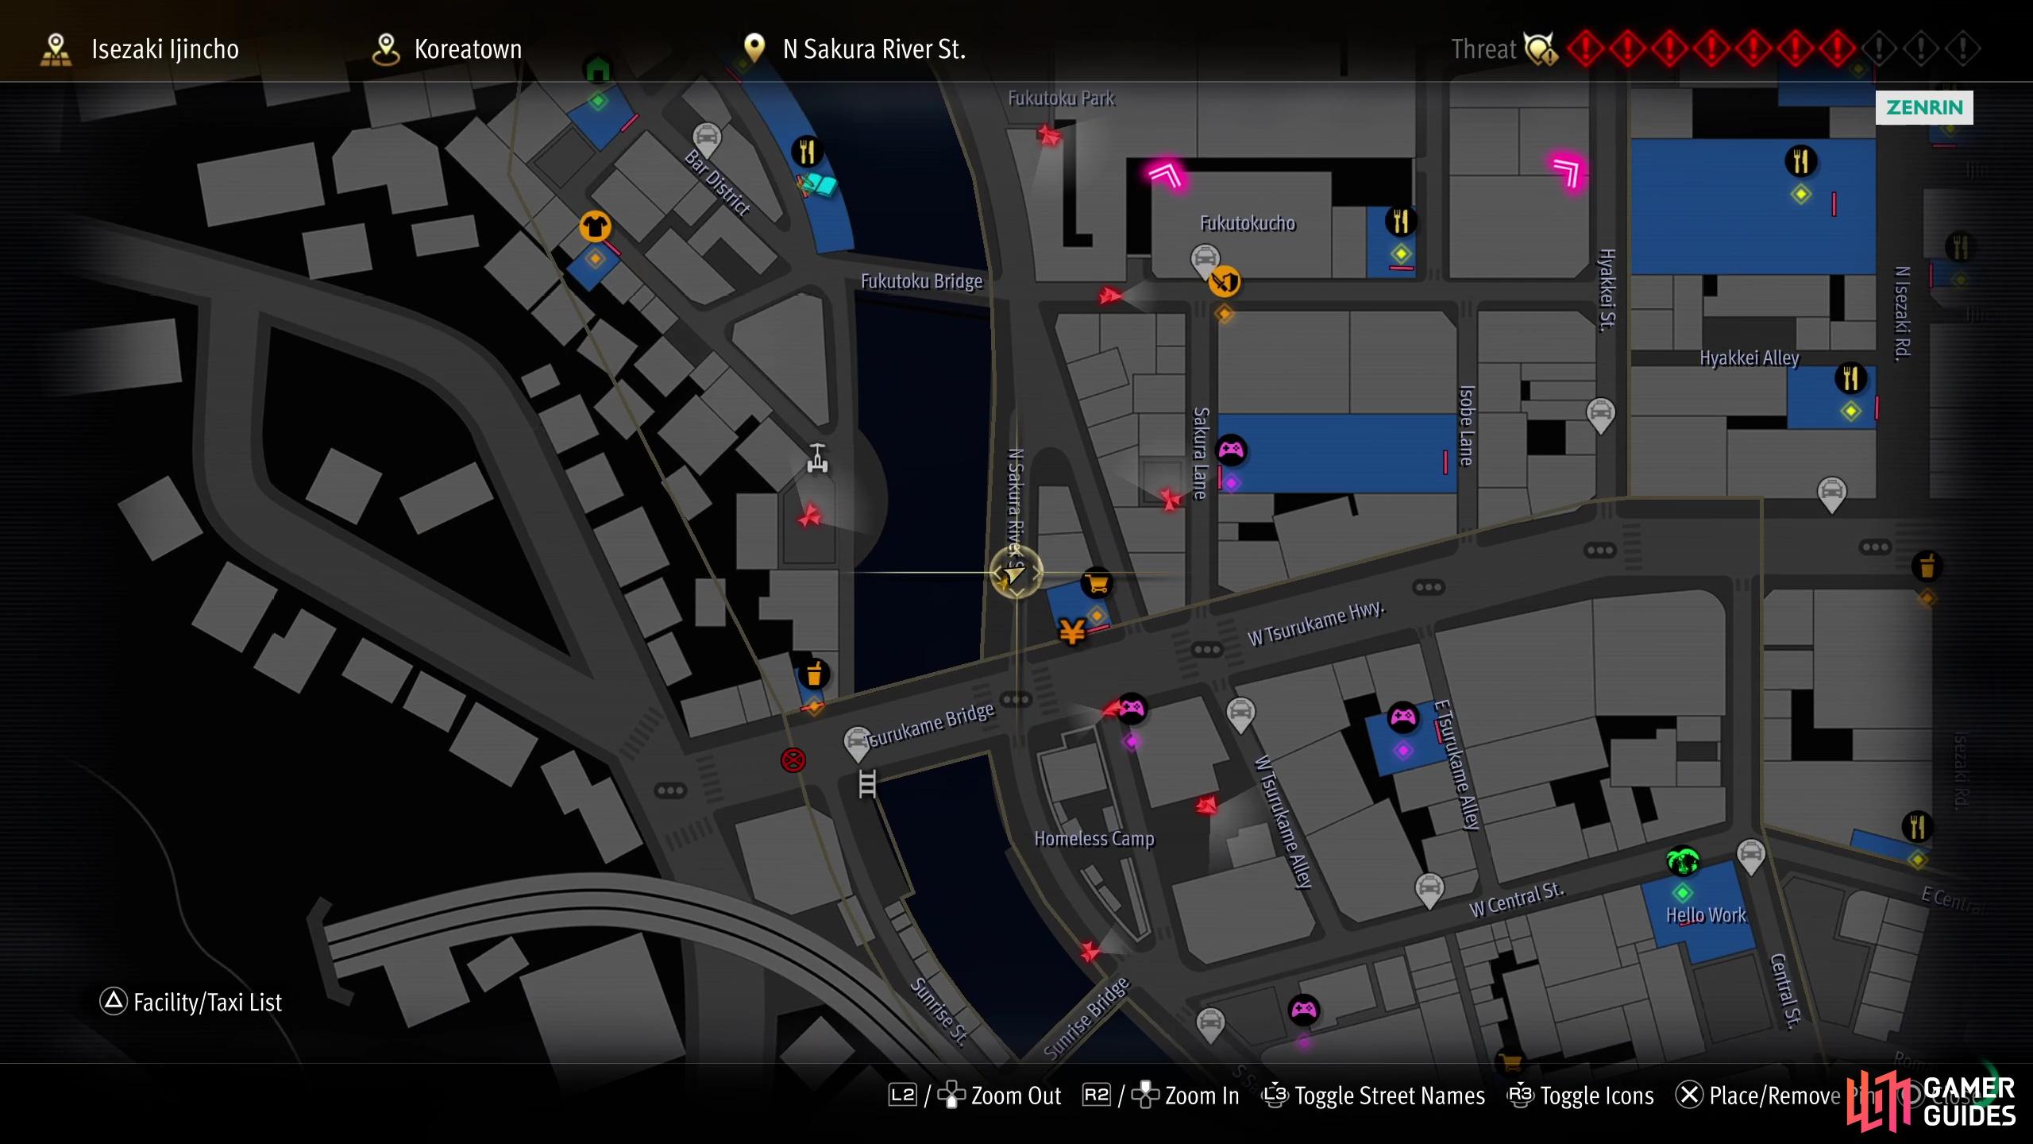The height and width of the screenshot is (1144, 2033).
Task: Click the last grey threat diamond
Action: coord(1963,49)
